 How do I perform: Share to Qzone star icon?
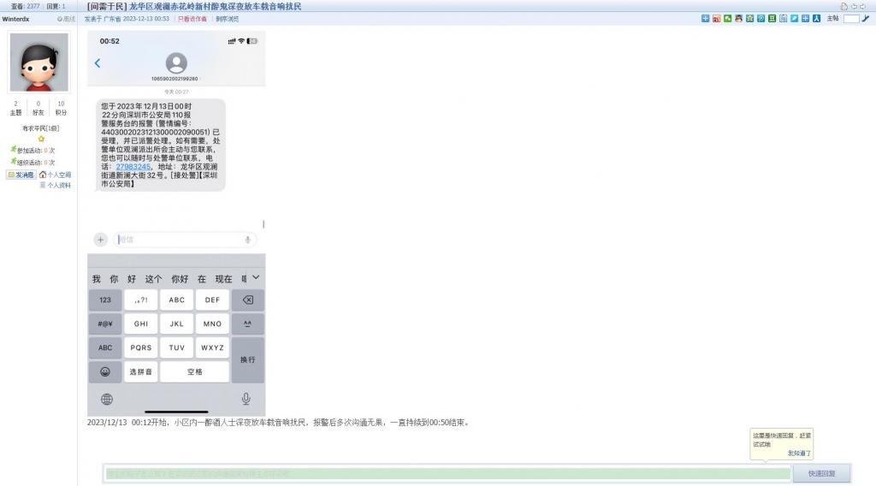pos(749,18)
